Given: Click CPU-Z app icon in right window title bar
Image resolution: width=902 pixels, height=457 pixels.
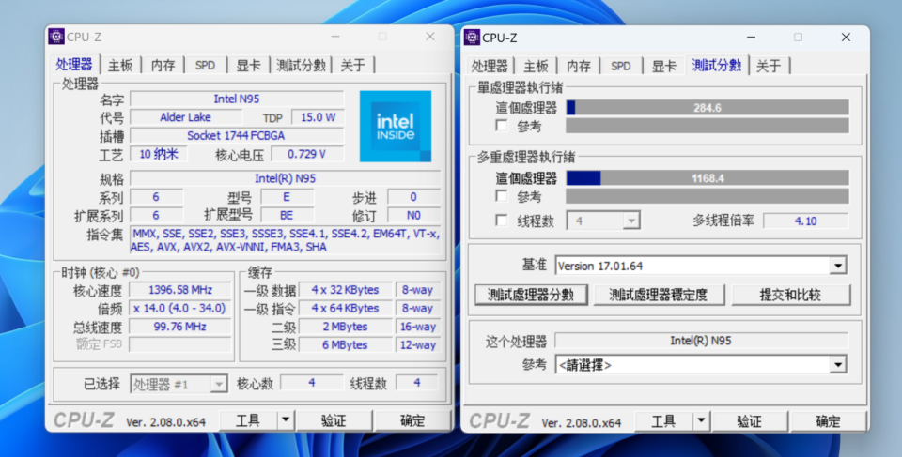Looking at the screenshot, I should 472,38.
